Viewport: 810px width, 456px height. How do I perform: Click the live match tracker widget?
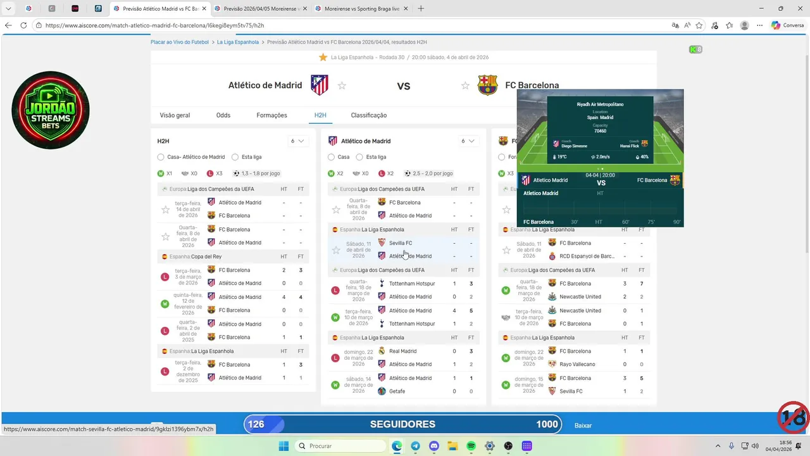click(x=600, y=158)
